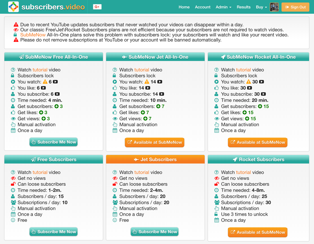Viewport: 314px width, 244px height.
Task: Click the text Time needed: 2-4m.
Action: coord(141,190)
